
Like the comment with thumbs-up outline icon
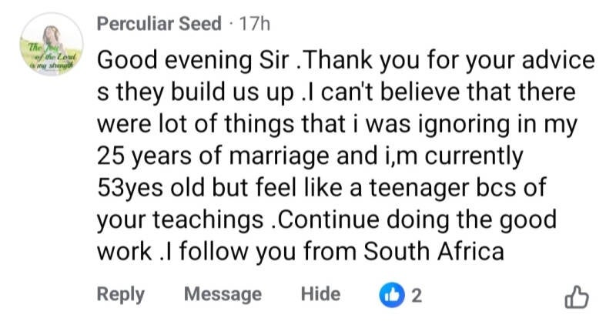coord(577,296)
